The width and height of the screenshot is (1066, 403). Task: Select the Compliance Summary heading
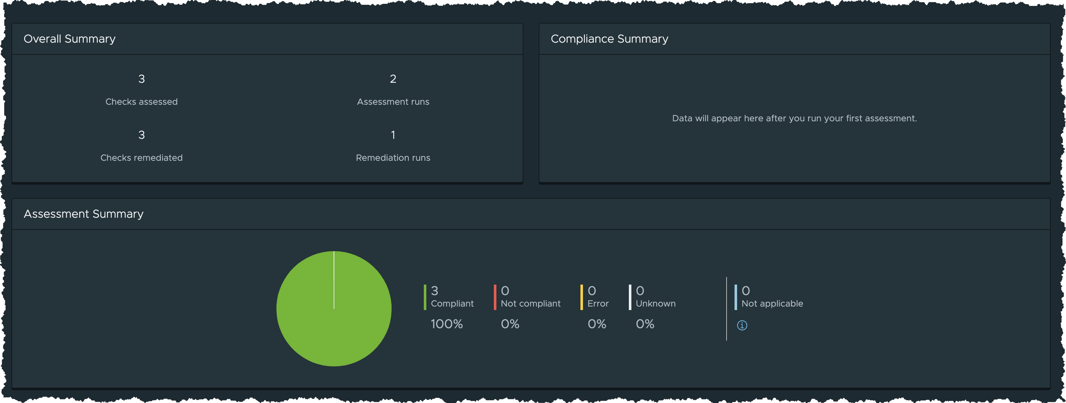coord(609,39)
